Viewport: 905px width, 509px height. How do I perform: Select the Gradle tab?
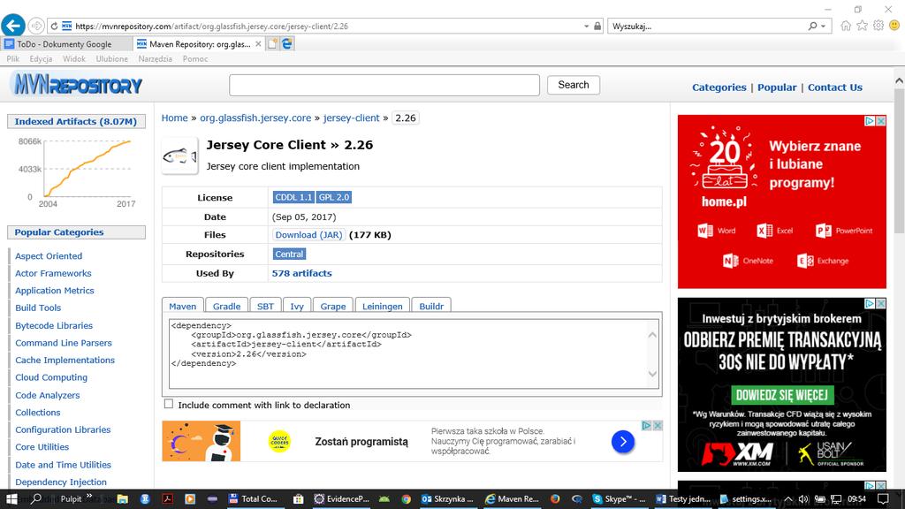click(226, 306)
